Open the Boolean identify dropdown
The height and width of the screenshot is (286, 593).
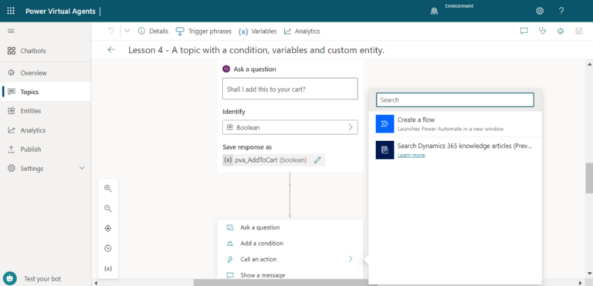(290, 128)
